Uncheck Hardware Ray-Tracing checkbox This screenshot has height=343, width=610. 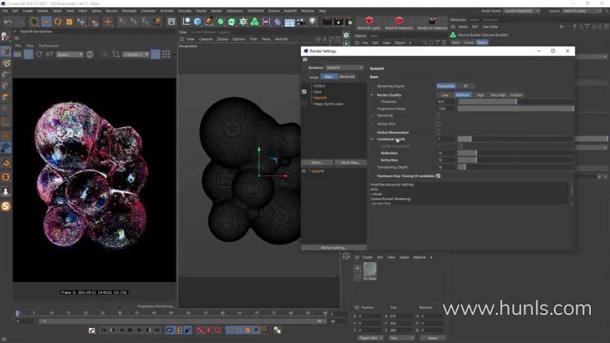click(438, 176)
